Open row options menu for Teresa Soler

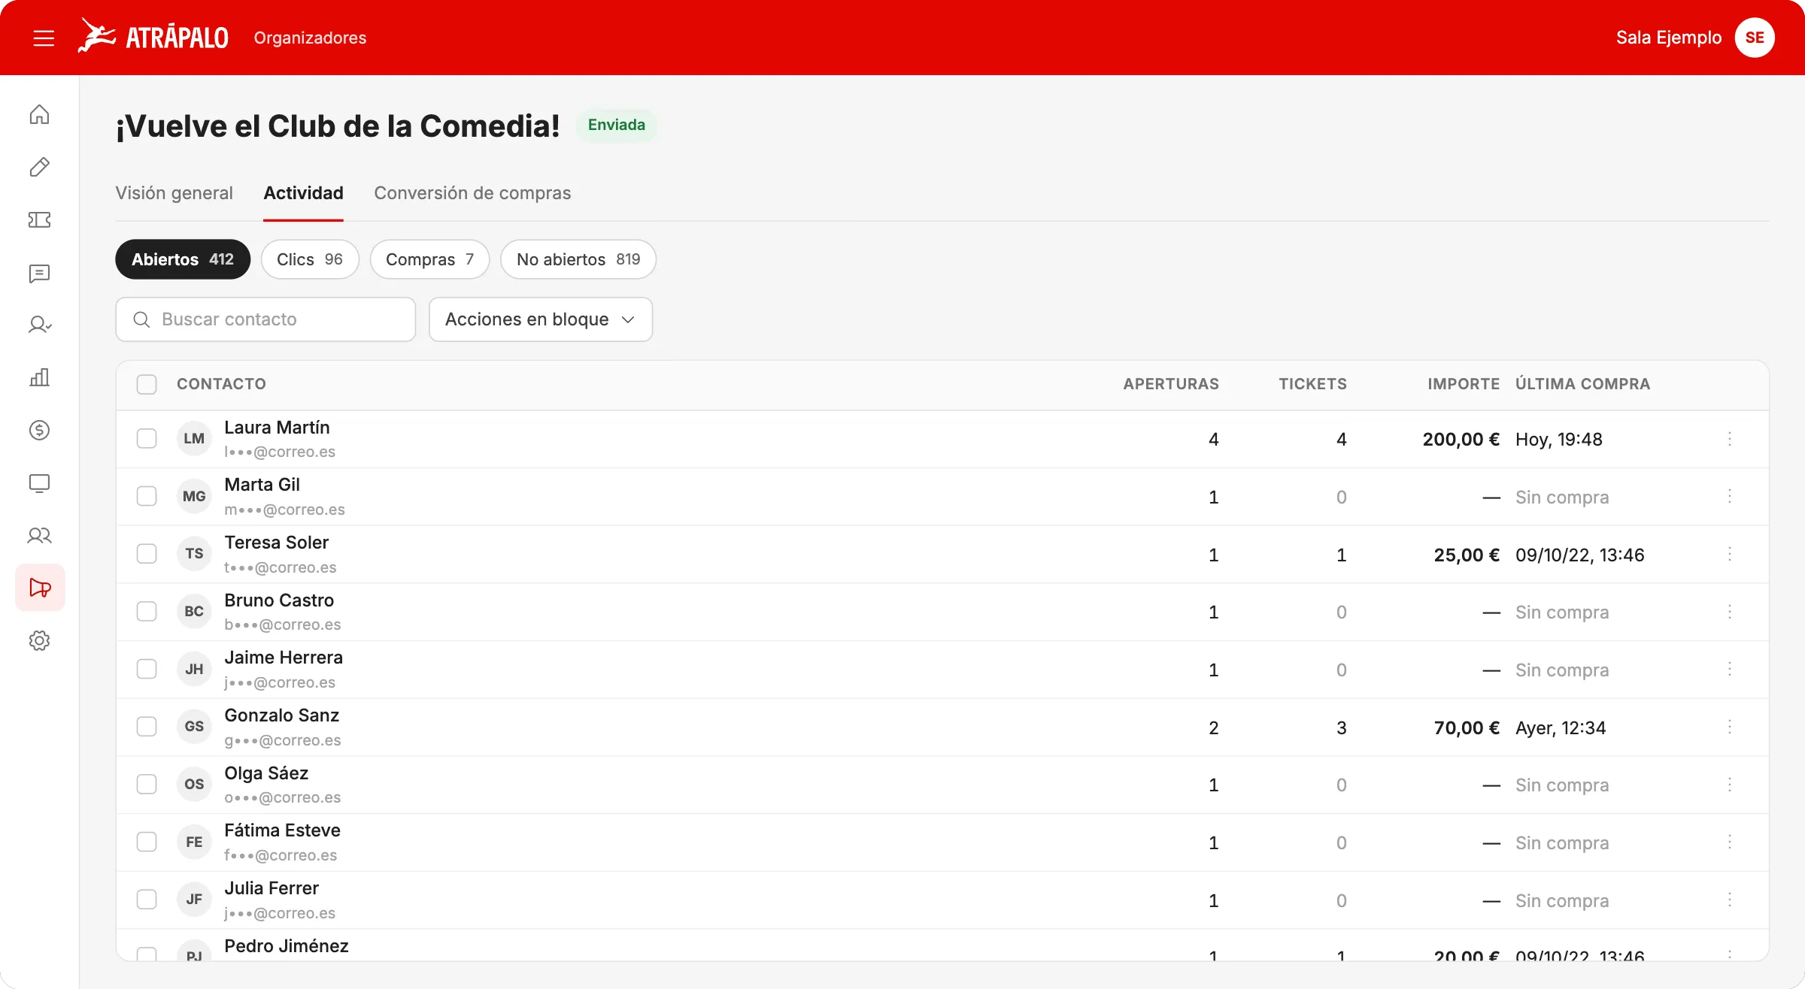tap(1730, 554)
